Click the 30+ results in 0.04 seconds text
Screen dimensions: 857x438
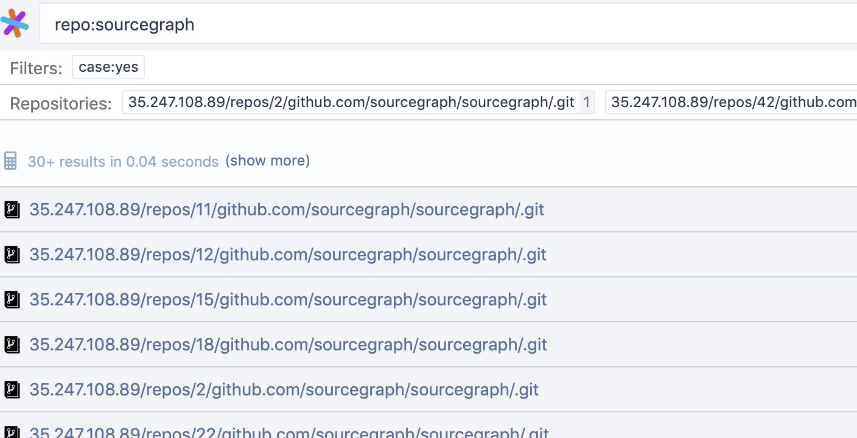tap(123, 162)
